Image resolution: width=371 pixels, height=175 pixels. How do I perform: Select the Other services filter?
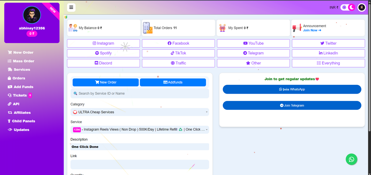tap(253, 63)
